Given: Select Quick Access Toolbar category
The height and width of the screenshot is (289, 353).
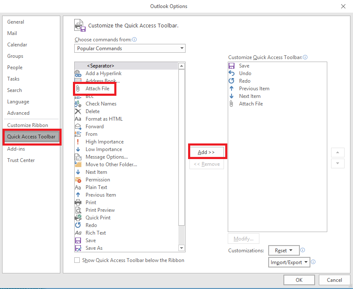Looking at the screenshot, I should [32, 137].
